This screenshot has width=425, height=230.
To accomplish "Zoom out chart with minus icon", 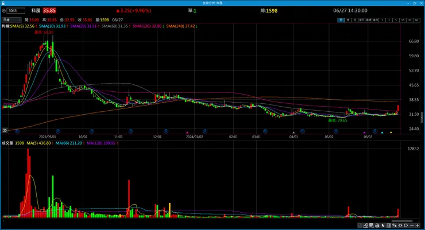I will pyautogui.click(x=412, y=225).
